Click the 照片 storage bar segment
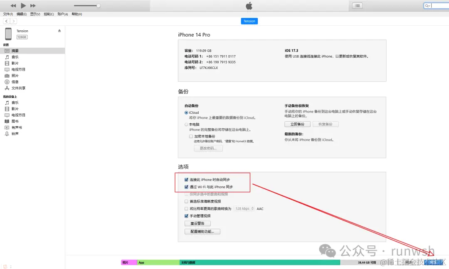The image size is (449, 269). click(129, 262)
